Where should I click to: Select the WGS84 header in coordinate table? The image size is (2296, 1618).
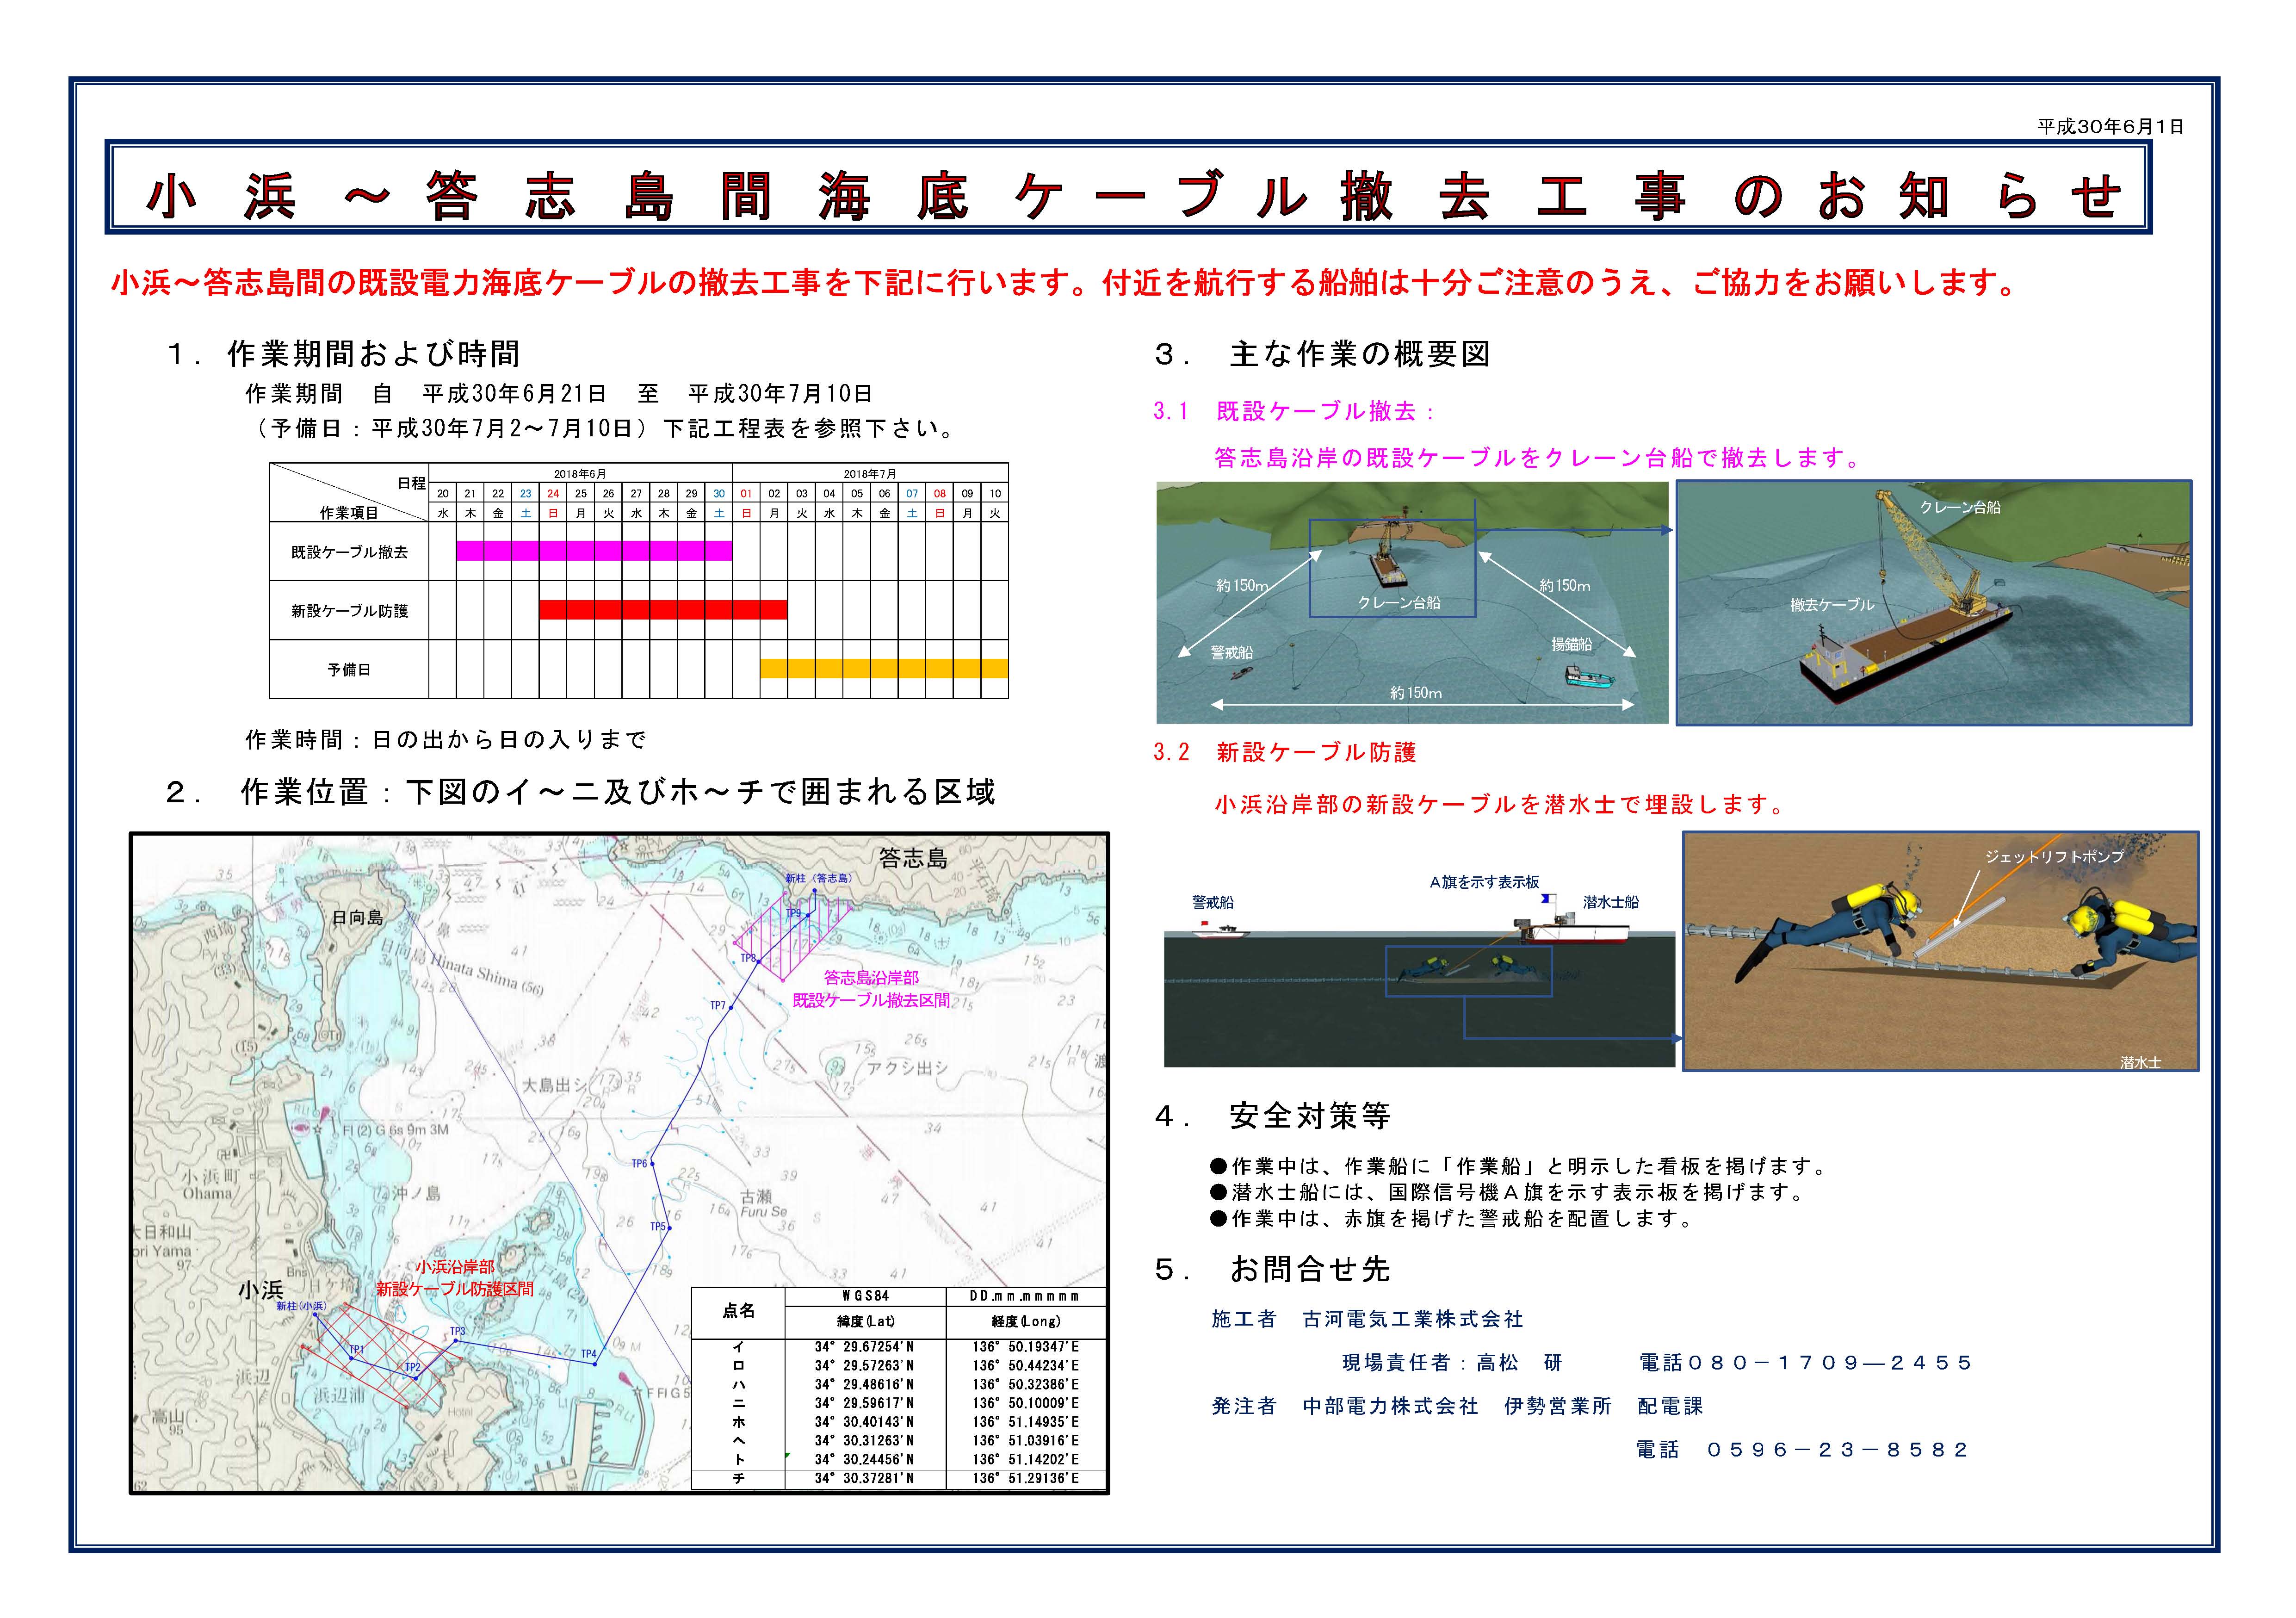click(x=864, y=1296)
